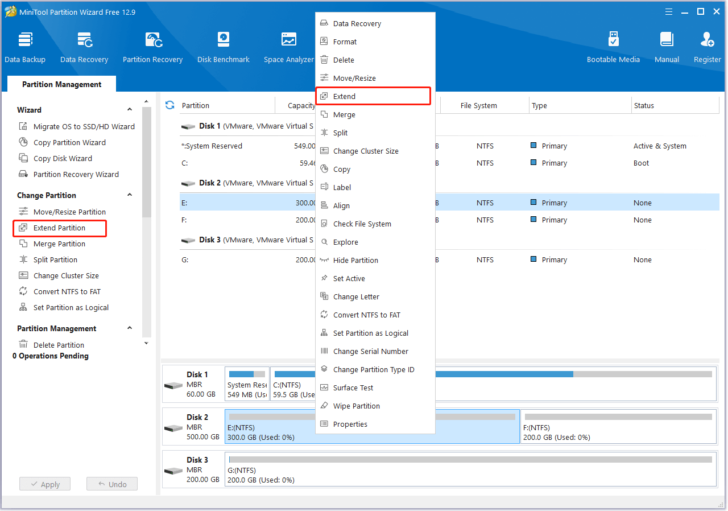The width and height of the screenshot is (728, 511).
Task: Collapse the Change Partition section
Action: click(x=130, y=195)
